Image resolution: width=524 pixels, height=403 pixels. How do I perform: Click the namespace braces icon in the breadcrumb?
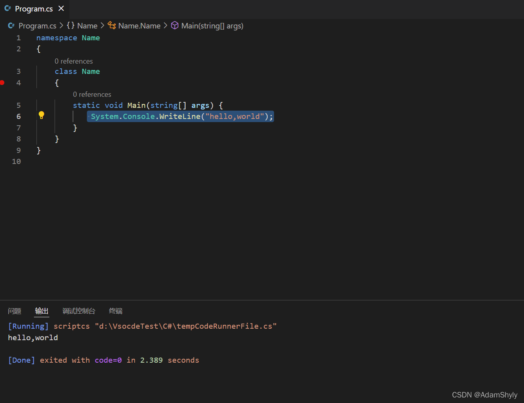(x=70, y=25)
